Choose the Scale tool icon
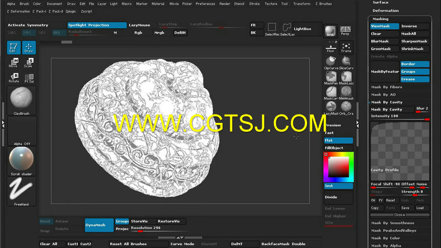 pos(29,62)
